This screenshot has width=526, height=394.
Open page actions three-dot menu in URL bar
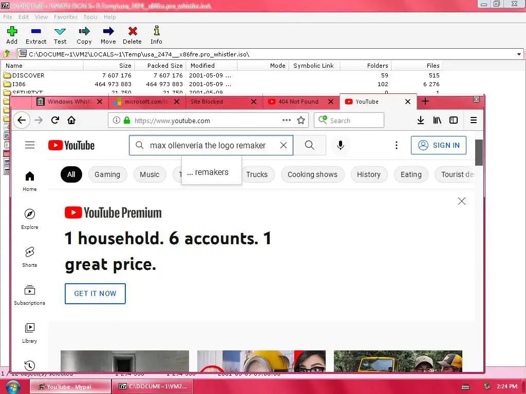pyautogui.click(x=287, y=120)
